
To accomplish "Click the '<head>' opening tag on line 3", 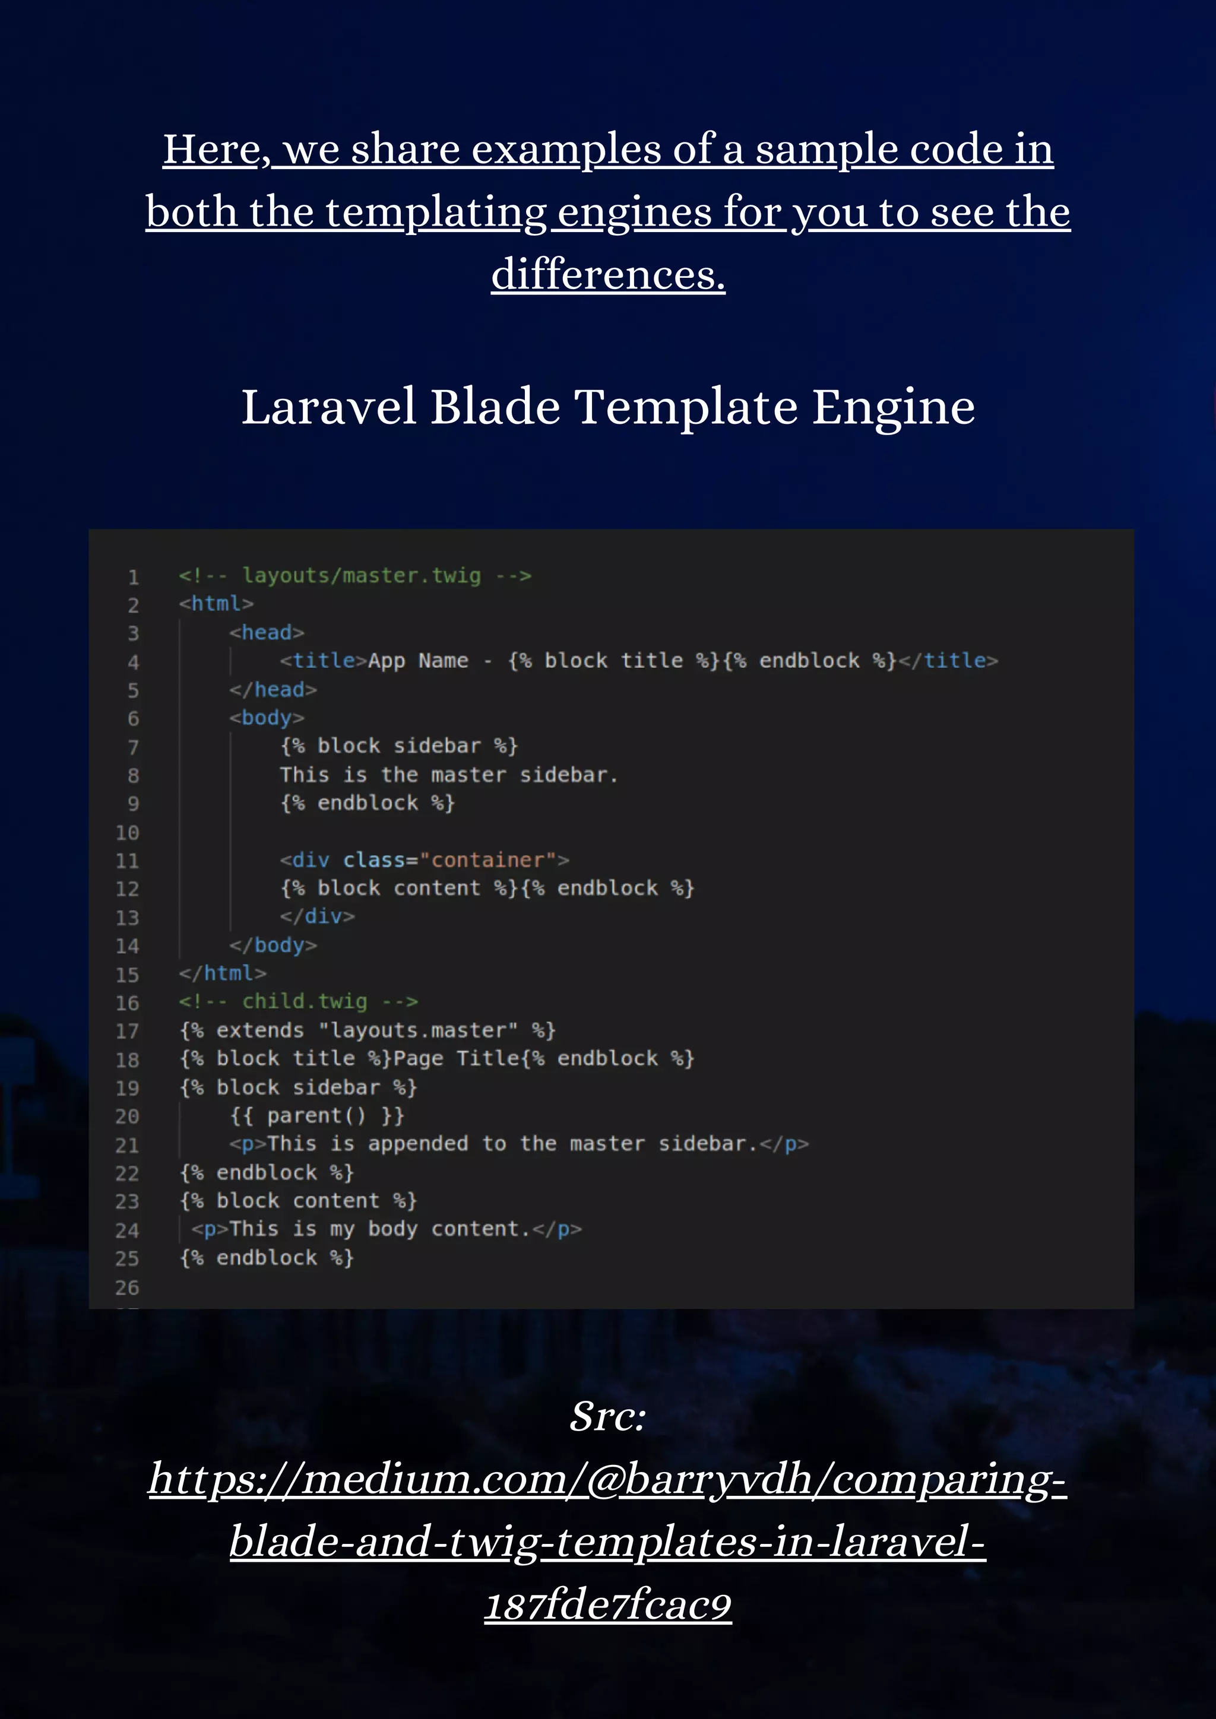I will tap(267, 633).
